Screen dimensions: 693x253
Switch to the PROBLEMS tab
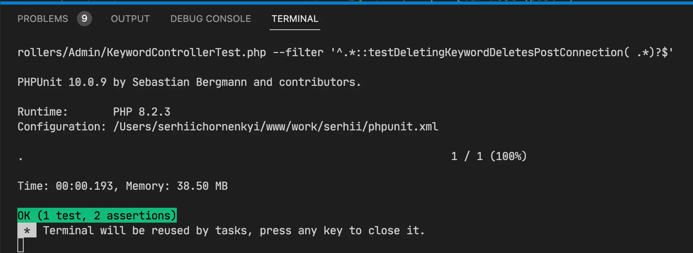[43, 19]
